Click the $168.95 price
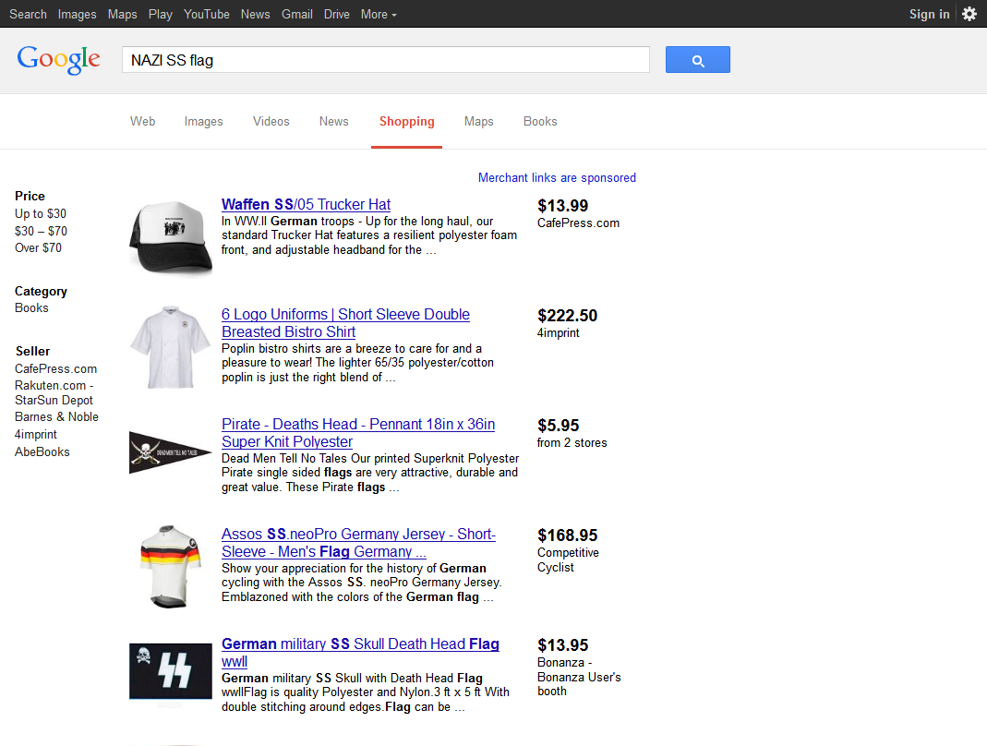 [567, 535]
